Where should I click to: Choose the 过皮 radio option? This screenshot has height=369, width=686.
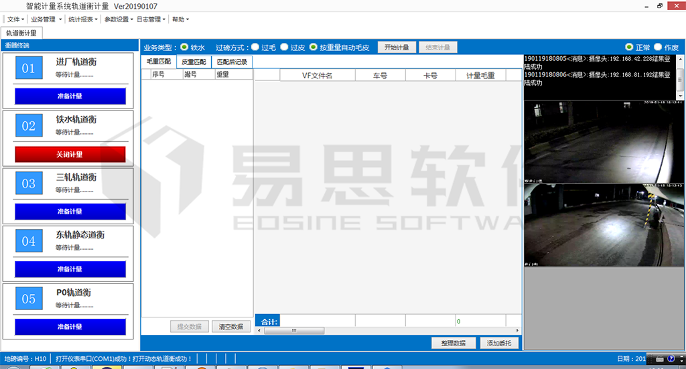tap(284, 48)
